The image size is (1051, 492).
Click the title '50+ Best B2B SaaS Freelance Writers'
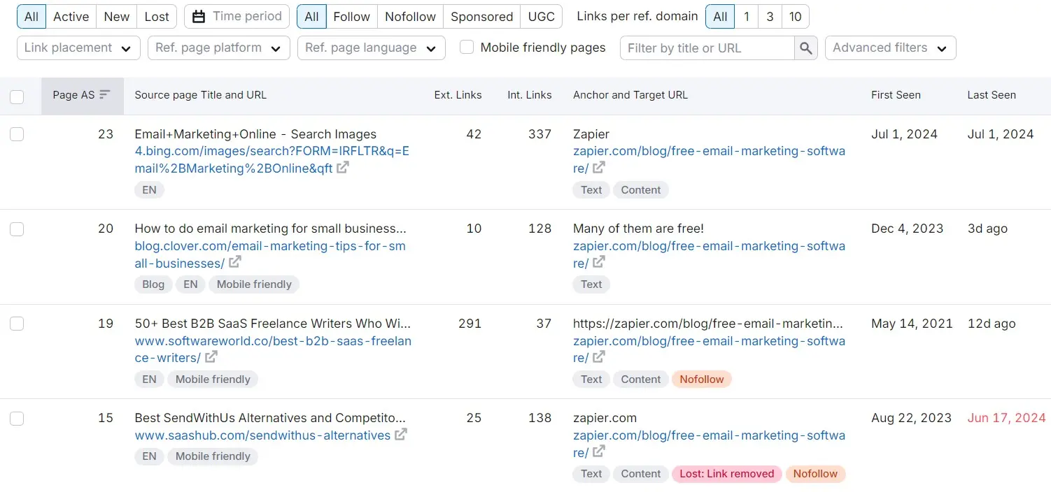(x=273, y=324)
